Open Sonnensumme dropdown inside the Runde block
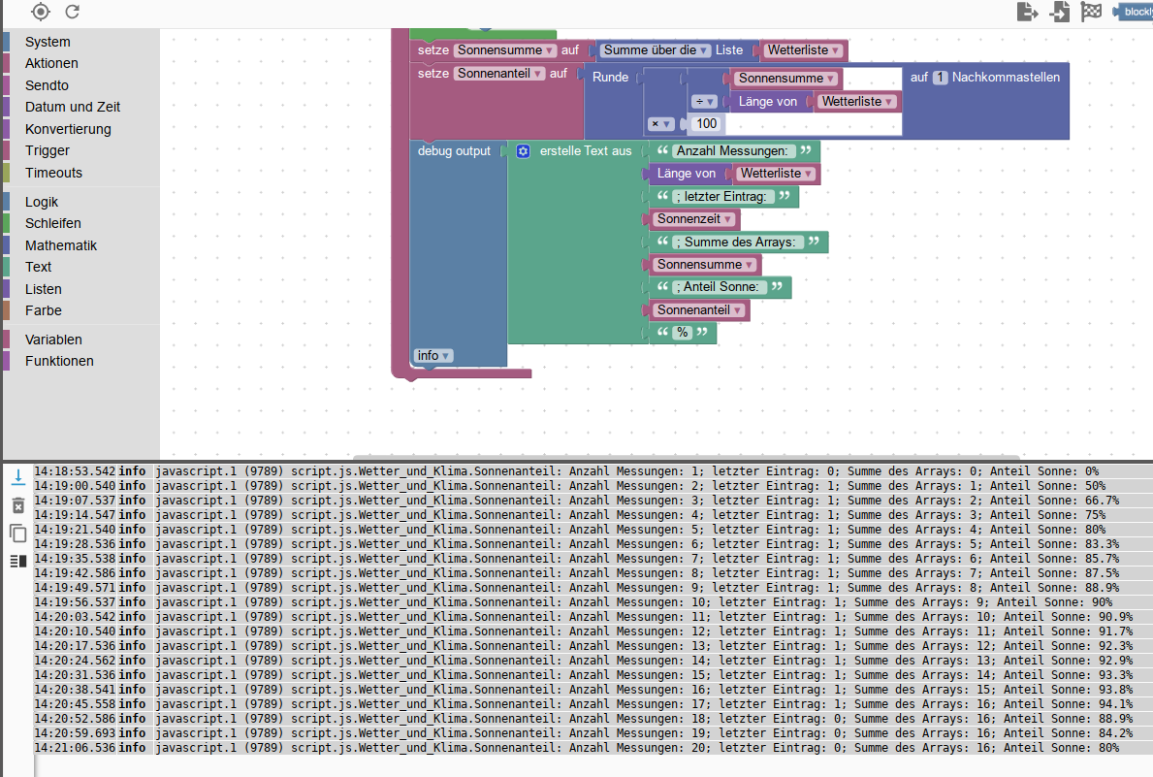 tap(786, 78)
